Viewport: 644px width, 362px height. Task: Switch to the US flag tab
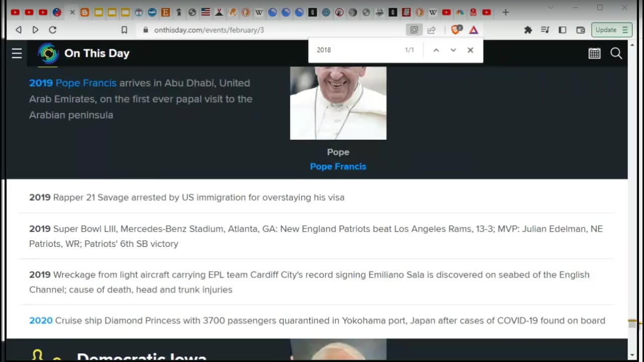click(x=205, y=12)
